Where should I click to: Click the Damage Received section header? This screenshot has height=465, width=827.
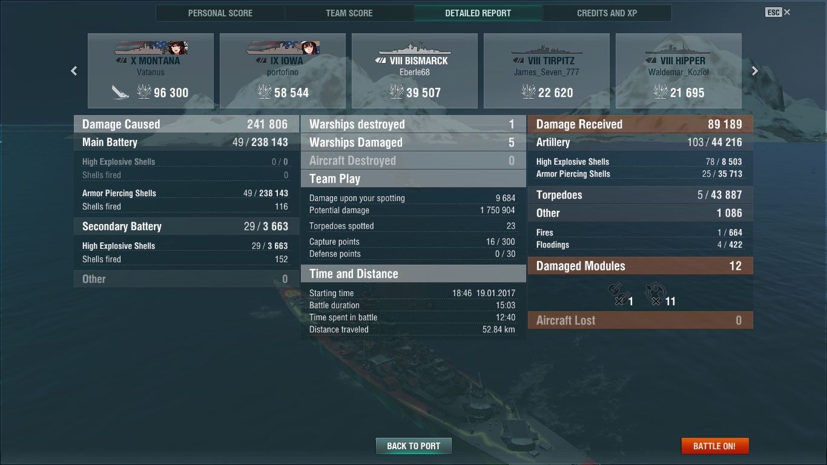click(x=641, y=124)
